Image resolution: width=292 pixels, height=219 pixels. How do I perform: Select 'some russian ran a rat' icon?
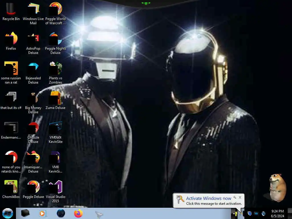click(11, 73)
